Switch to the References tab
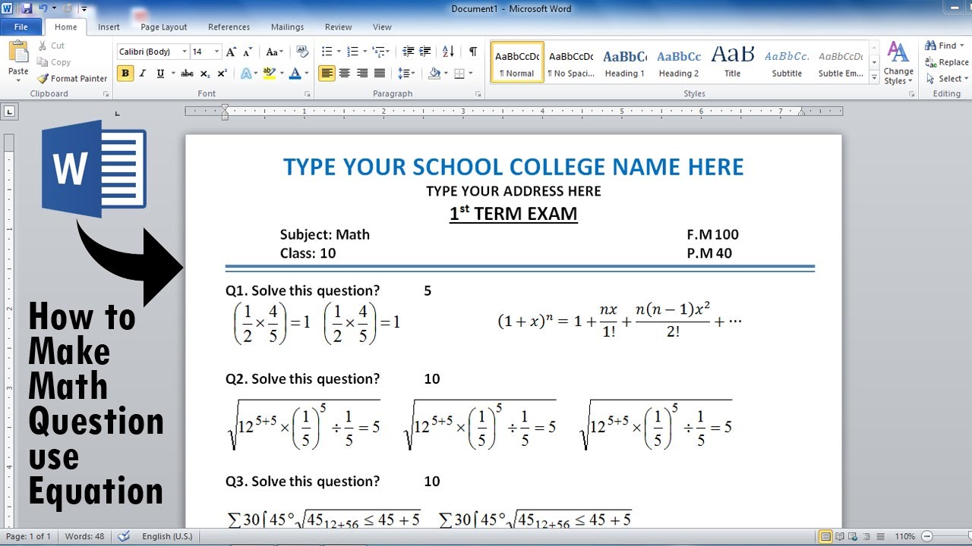 pyautogui.click(x=229, y=27)
